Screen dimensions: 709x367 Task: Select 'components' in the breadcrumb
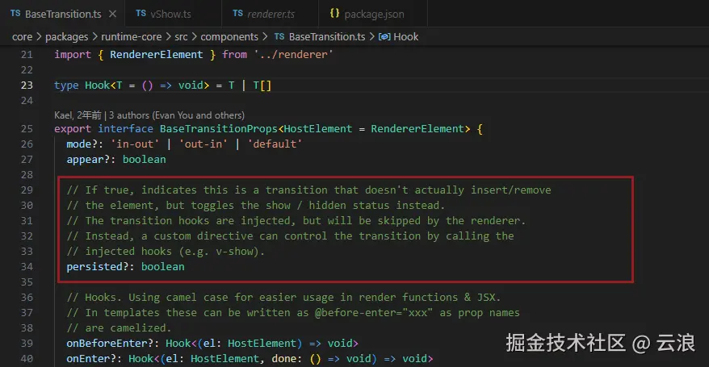pyautogui.click(x=229, y=36)
